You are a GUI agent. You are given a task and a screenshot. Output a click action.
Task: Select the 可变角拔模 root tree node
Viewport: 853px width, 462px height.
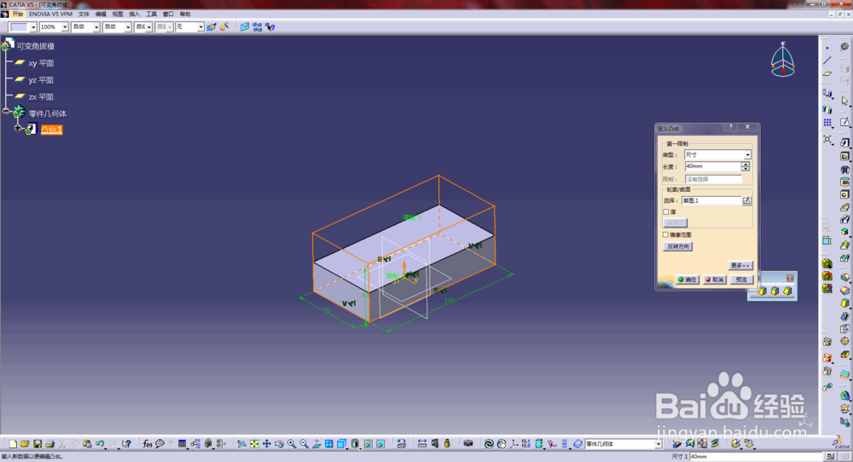tap(35, 46)
